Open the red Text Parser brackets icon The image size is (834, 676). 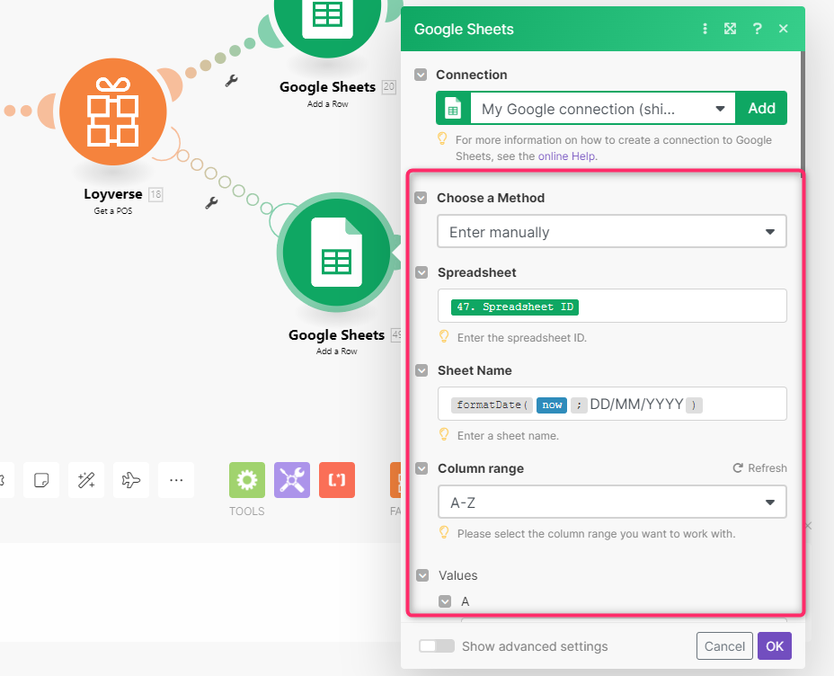(x=337, y=480)
